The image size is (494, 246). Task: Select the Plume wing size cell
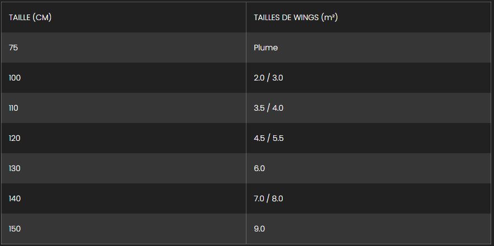tap(265, 48)
